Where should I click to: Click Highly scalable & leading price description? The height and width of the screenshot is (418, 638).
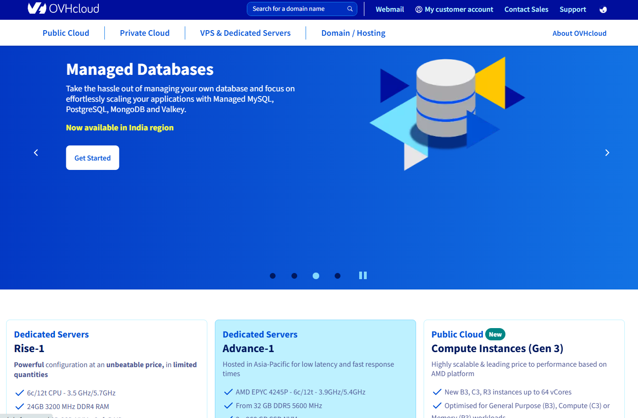click(519, 369)
